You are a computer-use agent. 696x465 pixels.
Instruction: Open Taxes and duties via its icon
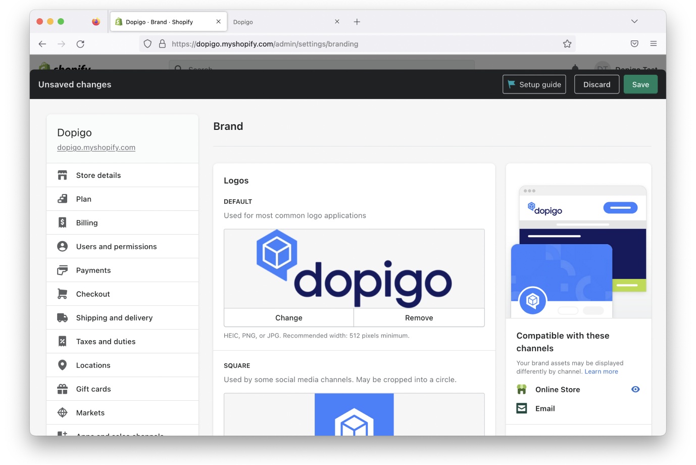63,341
